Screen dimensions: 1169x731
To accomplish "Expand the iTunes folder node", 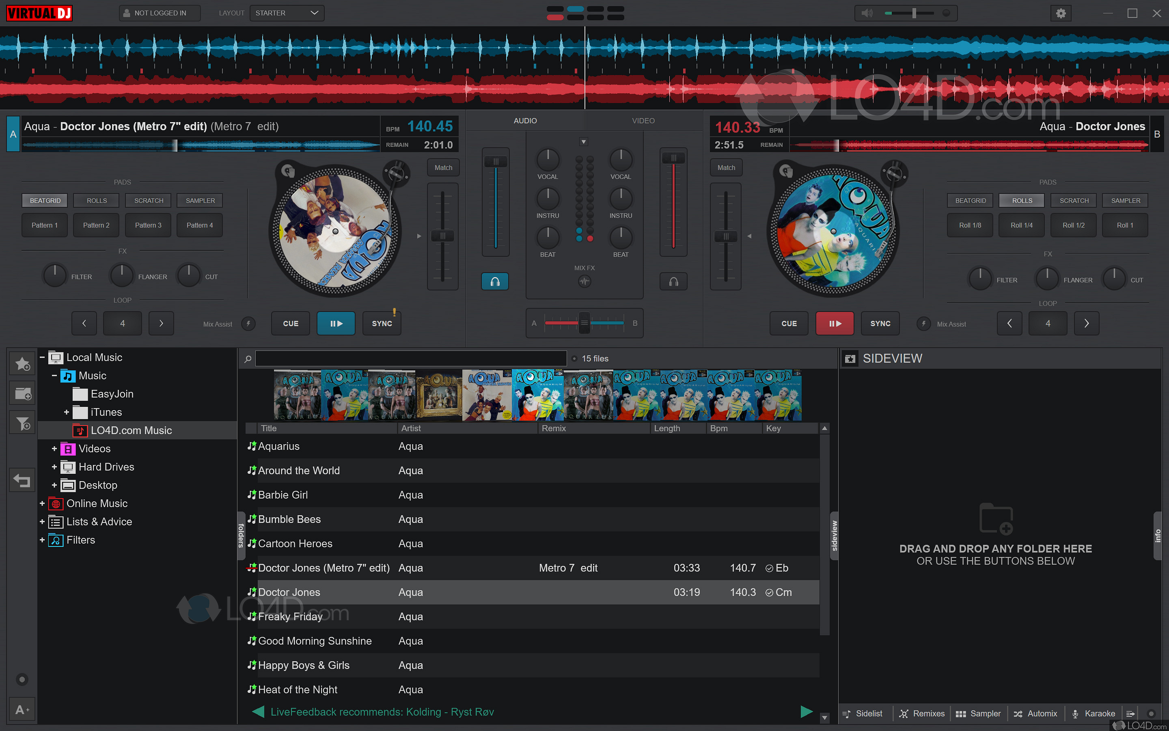I will point(66,413).
